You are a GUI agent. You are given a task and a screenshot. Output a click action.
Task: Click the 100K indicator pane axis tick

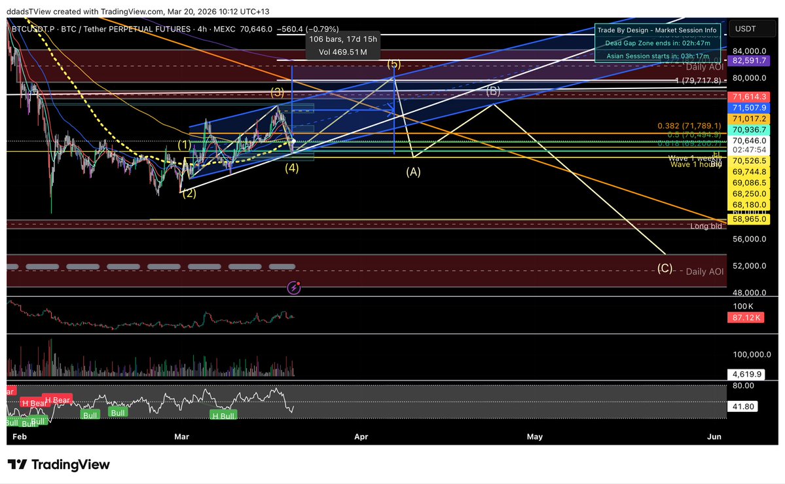[743, 307]
